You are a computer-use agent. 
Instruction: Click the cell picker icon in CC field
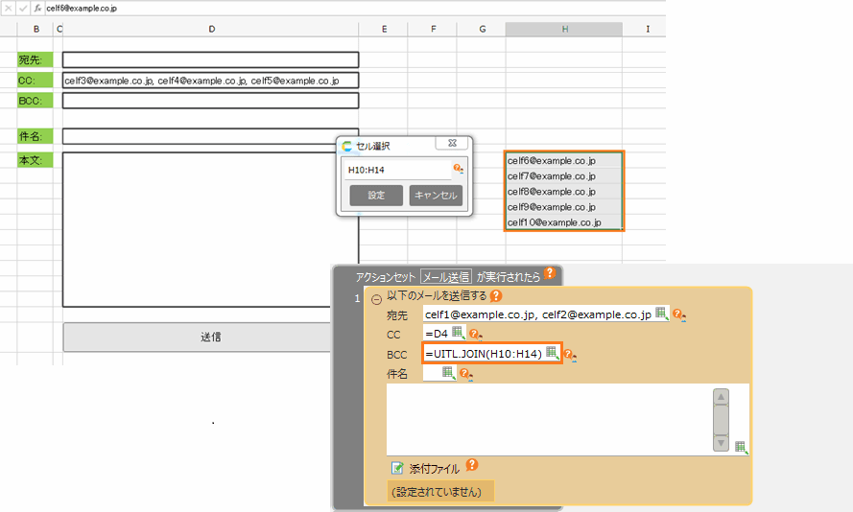(458, 333)
